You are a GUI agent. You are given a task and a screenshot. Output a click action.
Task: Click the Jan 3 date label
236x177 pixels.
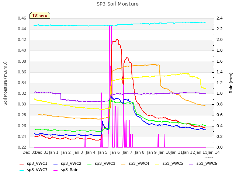(x=78, y=152)
